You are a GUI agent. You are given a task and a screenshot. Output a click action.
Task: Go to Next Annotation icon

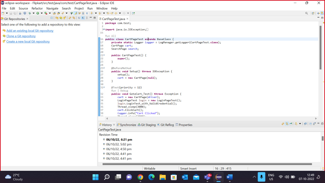click(x=91, y=13)
